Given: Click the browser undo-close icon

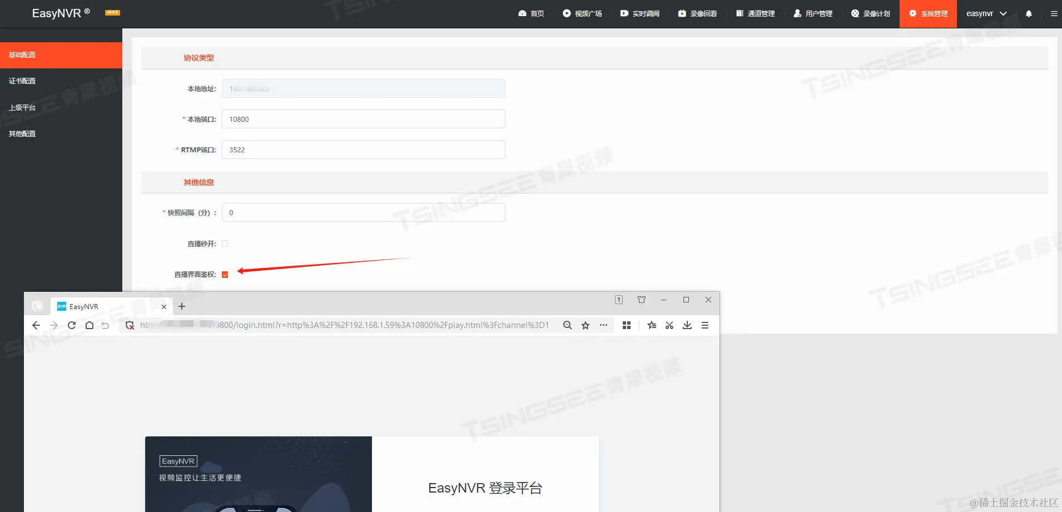Looking at the screenshot, I should [105, 325].
